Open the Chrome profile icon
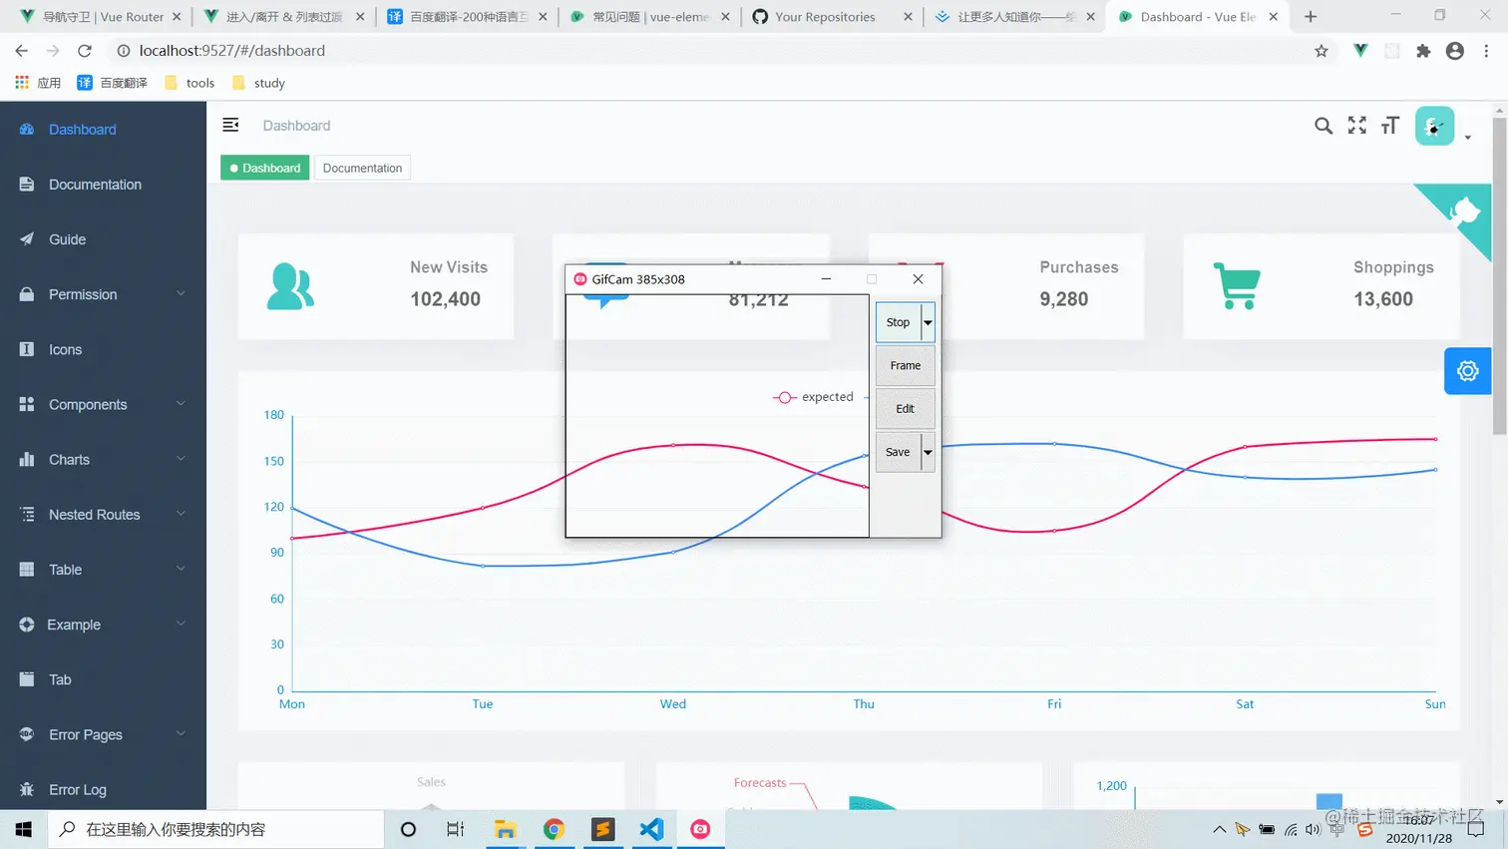1508x849 pixels. click(1455, 51)
